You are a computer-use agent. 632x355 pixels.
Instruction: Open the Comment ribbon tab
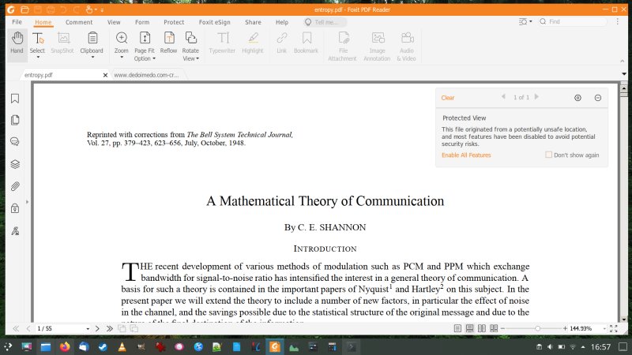(79, 22)
